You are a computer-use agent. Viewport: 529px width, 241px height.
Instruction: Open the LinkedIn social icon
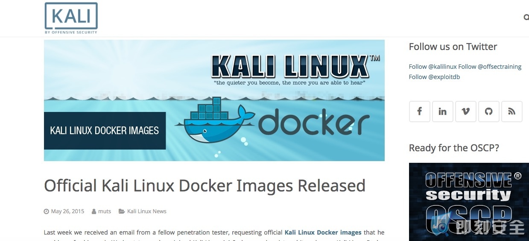click(x=442, y=112)
